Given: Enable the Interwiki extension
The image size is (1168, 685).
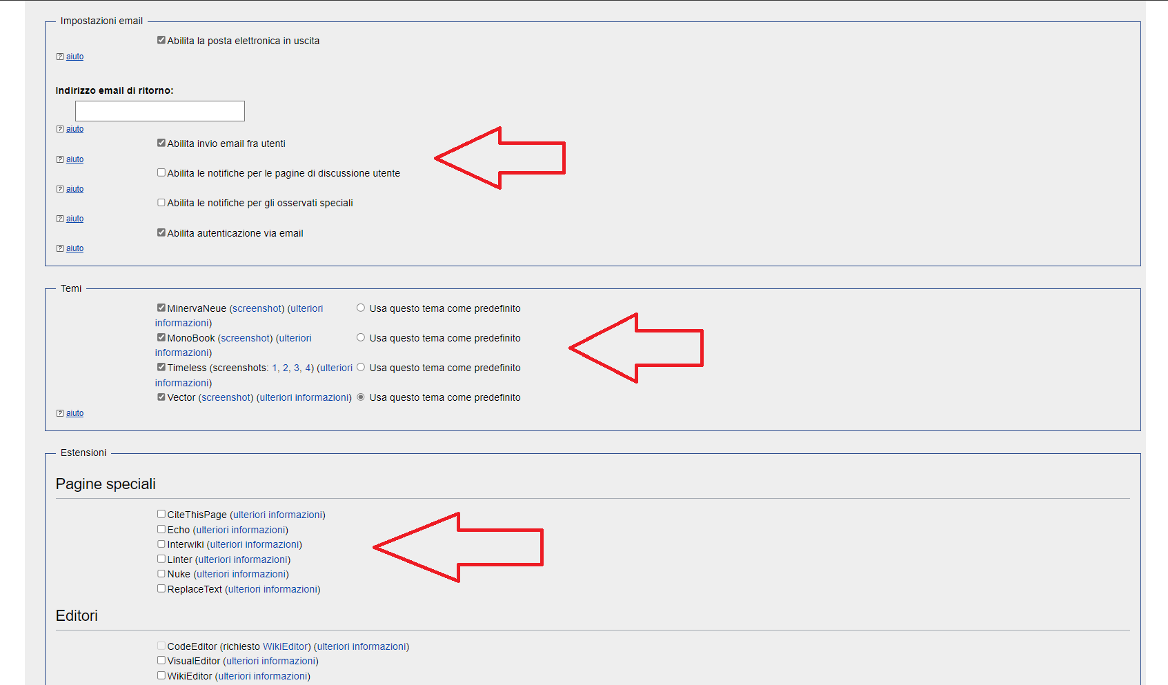Looking at the screenshot, I should pyautogui.click(x=161, y=544).
